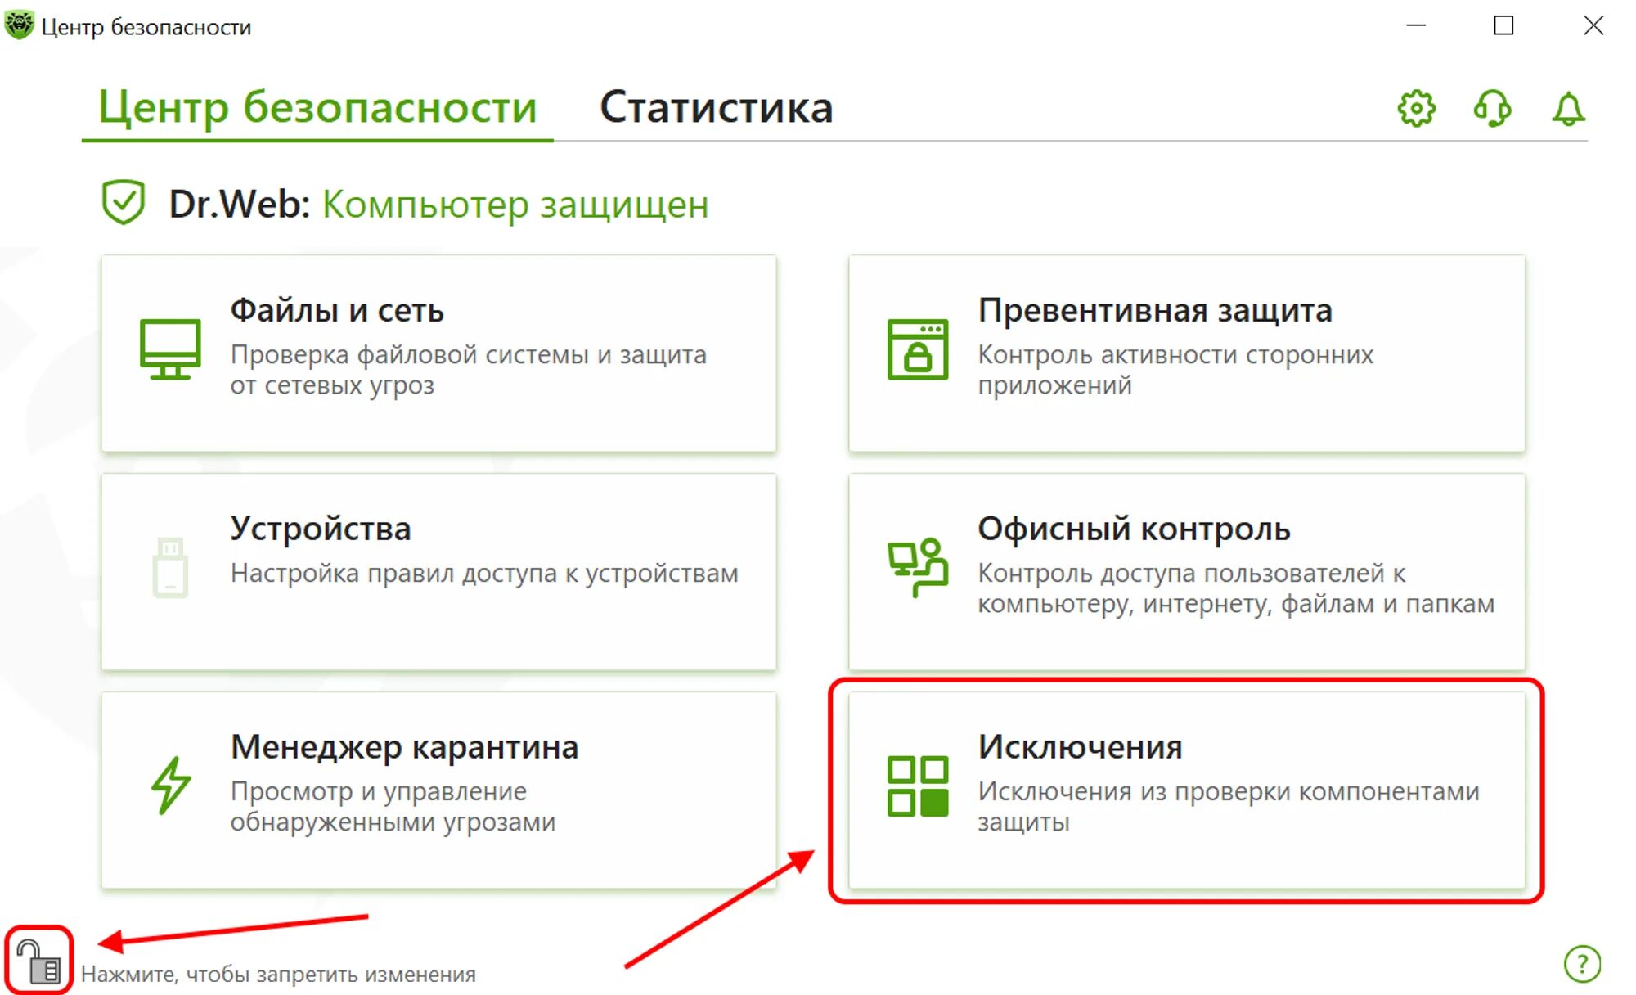1636x995 pixels.
Task: Open the Менеджер карантина tile
Action: (438, 790)
